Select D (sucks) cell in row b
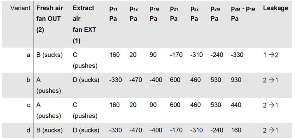Image resolution: width=295 pixels, height=140 pixels. [x=86, y=80]
